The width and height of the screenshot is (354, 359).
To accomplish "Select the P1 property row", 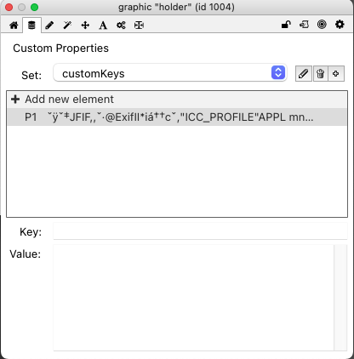I will [x=177, y=117].
